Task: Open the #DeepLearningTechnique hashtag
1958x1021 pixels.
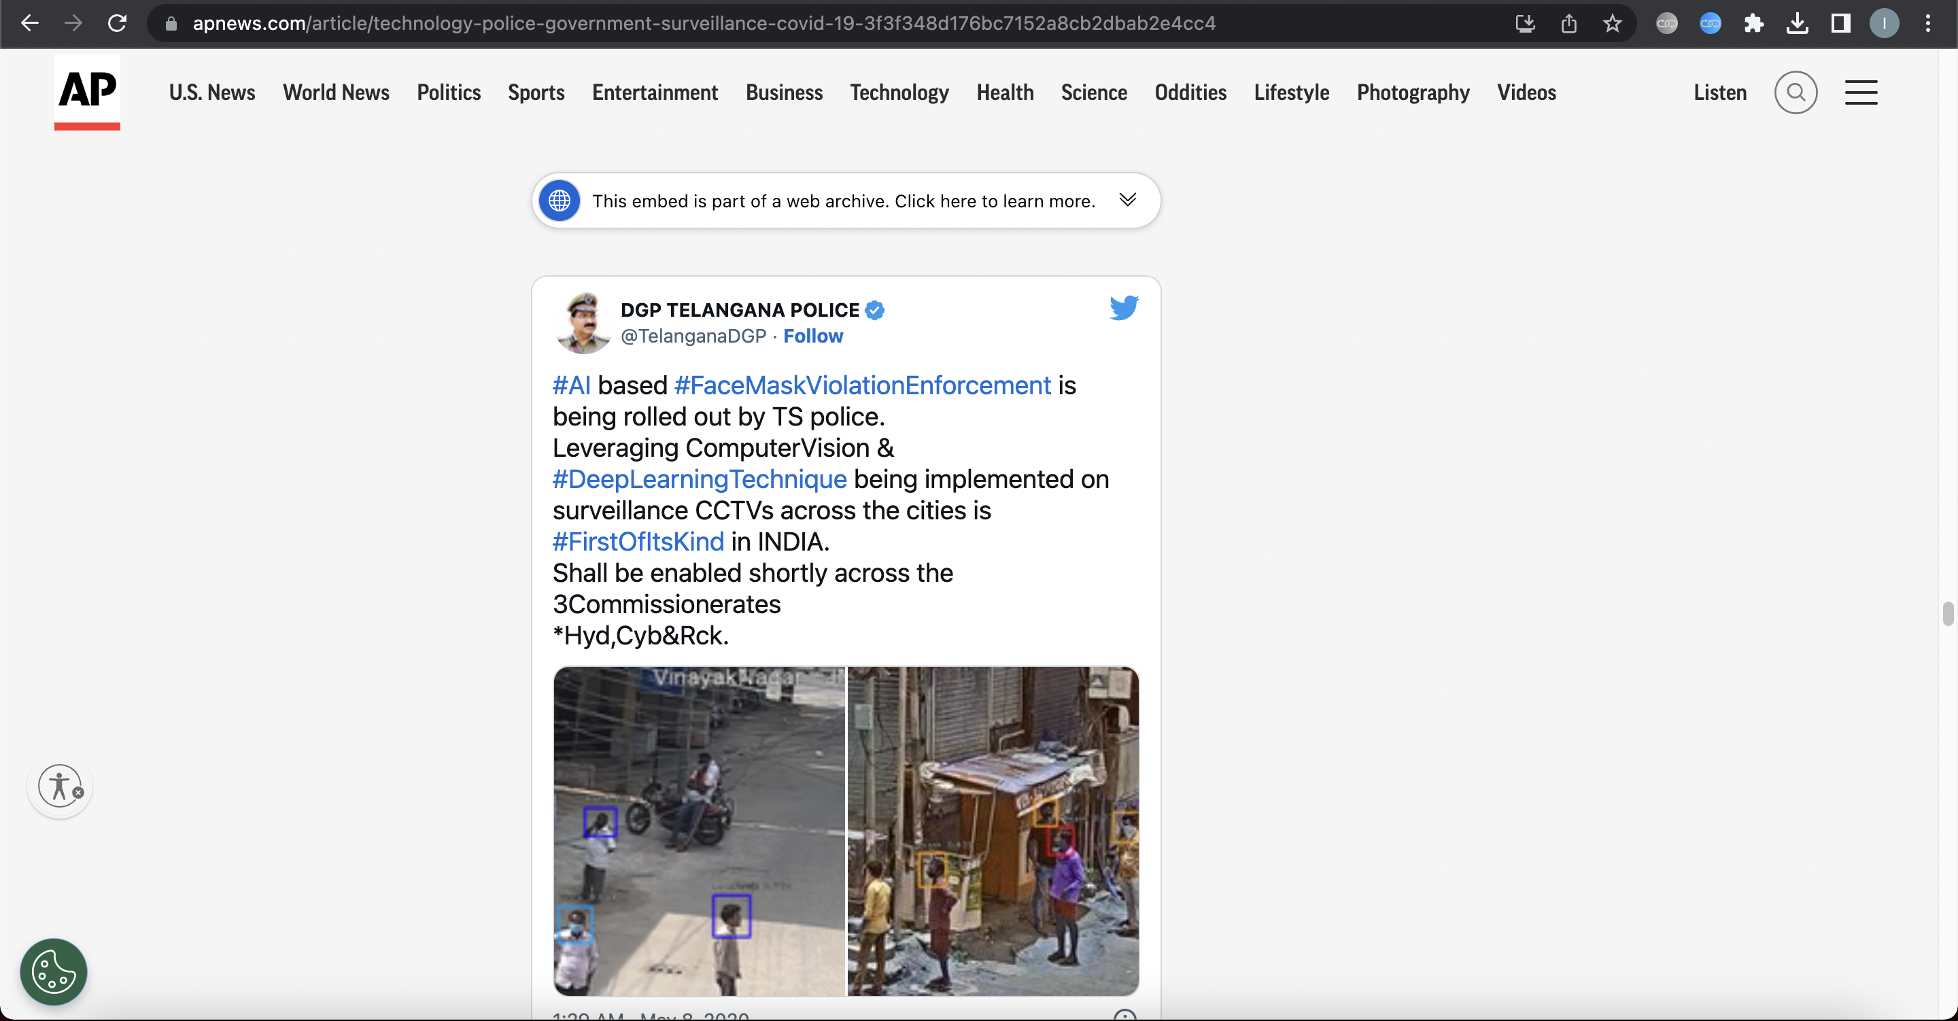Action: click(700, 479)
